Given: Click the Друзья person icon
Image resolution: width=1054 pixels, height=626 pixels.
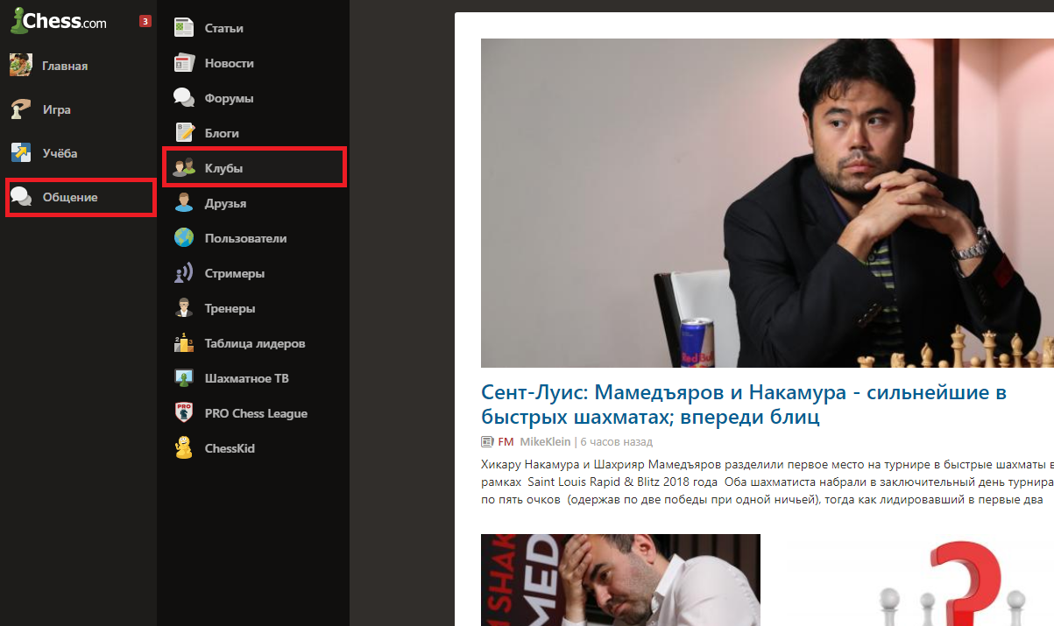Looking at the screenshot, I should [x=184, y=203].
